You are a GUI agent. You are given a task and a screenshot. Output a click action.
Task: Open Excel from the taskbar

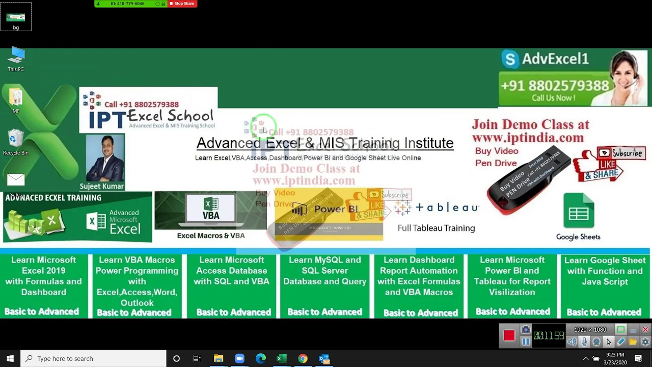click(x=281, y=358)
